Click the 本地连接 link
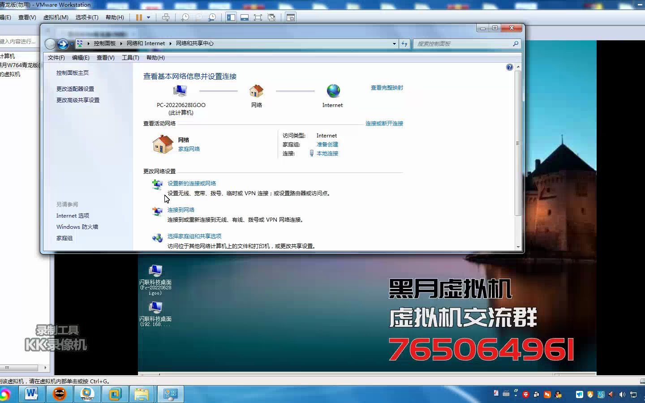 click(x=327, y=154)
